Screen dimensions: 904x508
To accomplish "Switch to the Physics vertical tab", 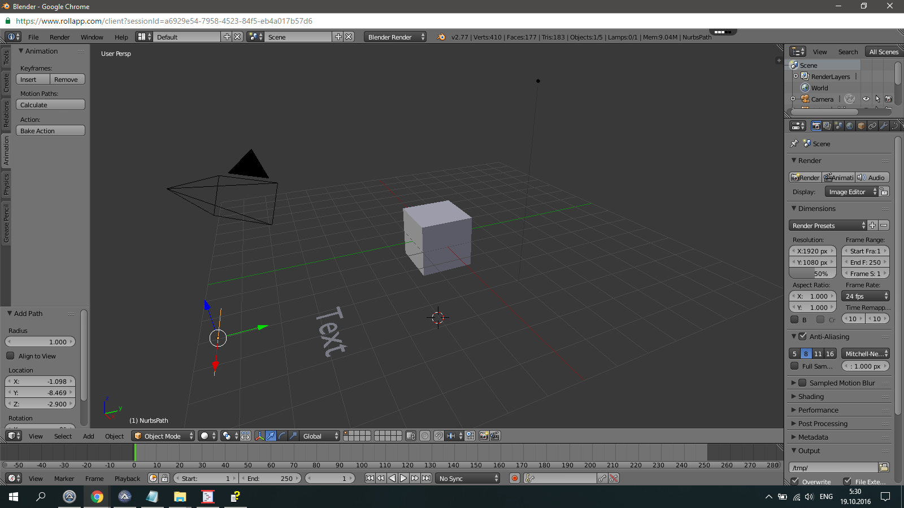I will tap(6, 184).
